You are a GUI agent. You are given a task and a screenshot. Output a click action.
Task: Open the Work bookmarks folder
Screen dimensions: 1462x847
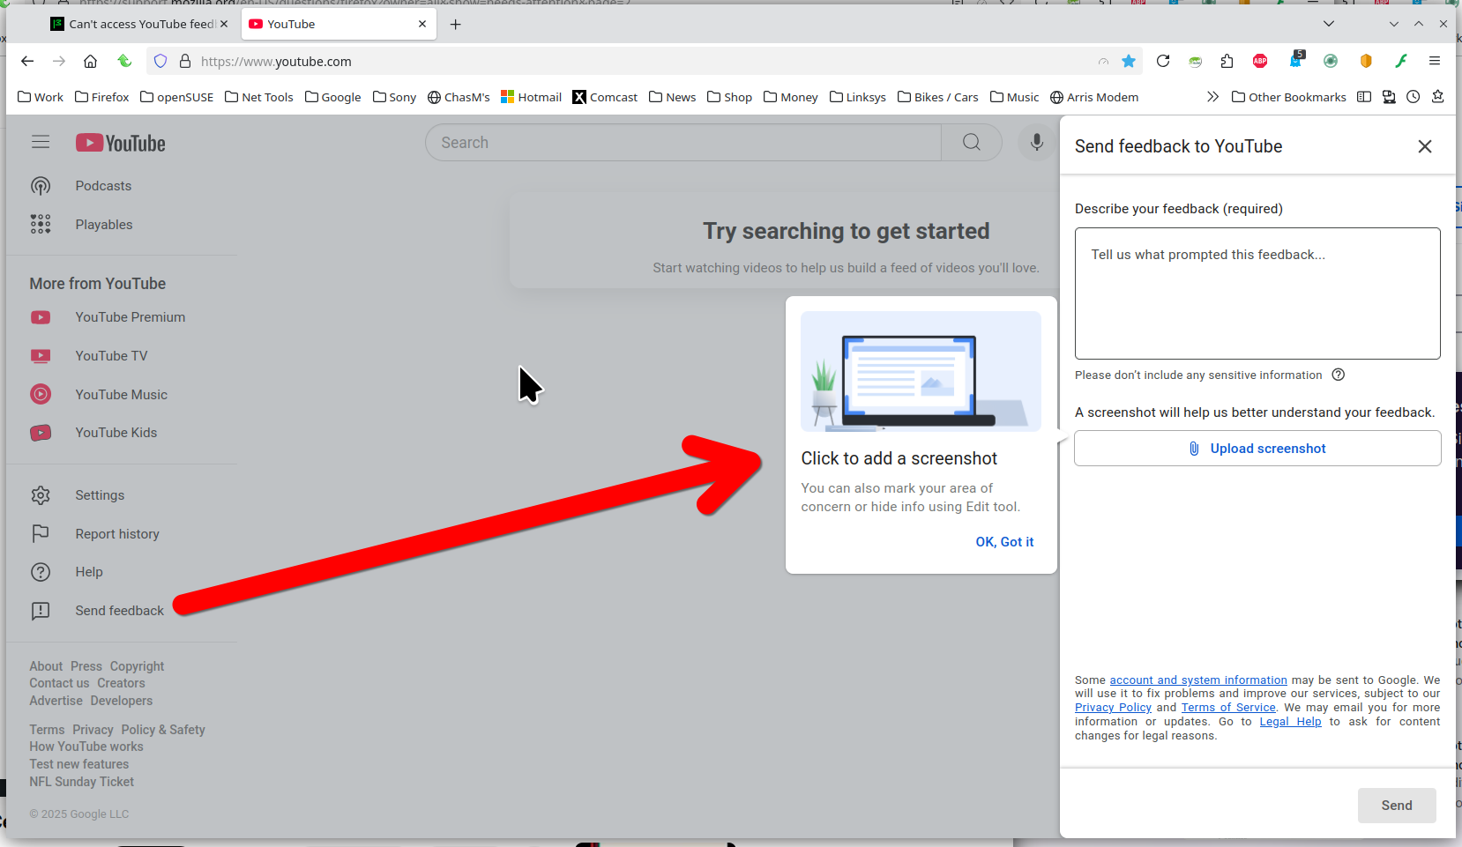tap(41, 97)
